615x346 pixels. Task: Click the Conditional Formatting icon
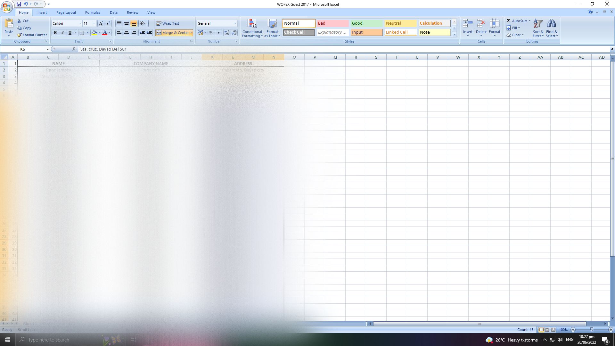[252, 24]
